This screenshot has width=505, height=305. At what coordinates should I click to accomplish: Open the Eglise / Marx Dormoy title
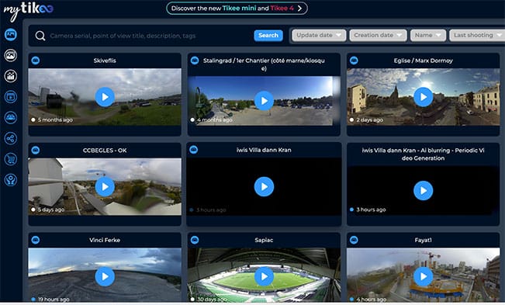423,61
